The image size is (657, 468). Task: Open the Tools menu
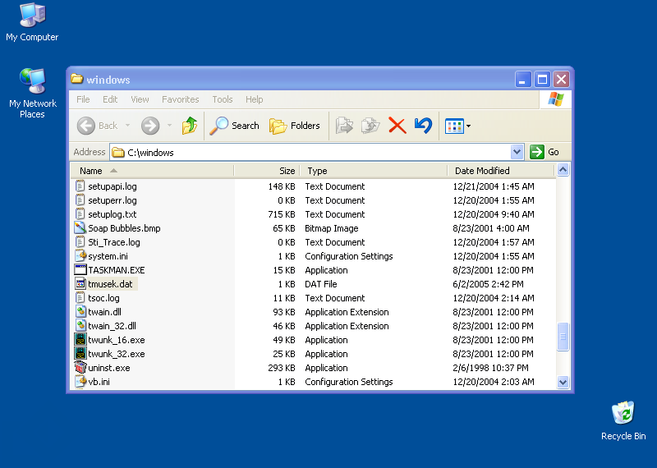click(222, 99)
